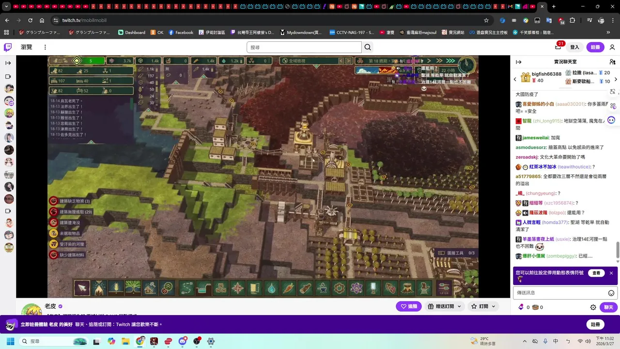This screenshot has height=349, width=620.
Task: Open the storage crates category
Action: point(220,288)
